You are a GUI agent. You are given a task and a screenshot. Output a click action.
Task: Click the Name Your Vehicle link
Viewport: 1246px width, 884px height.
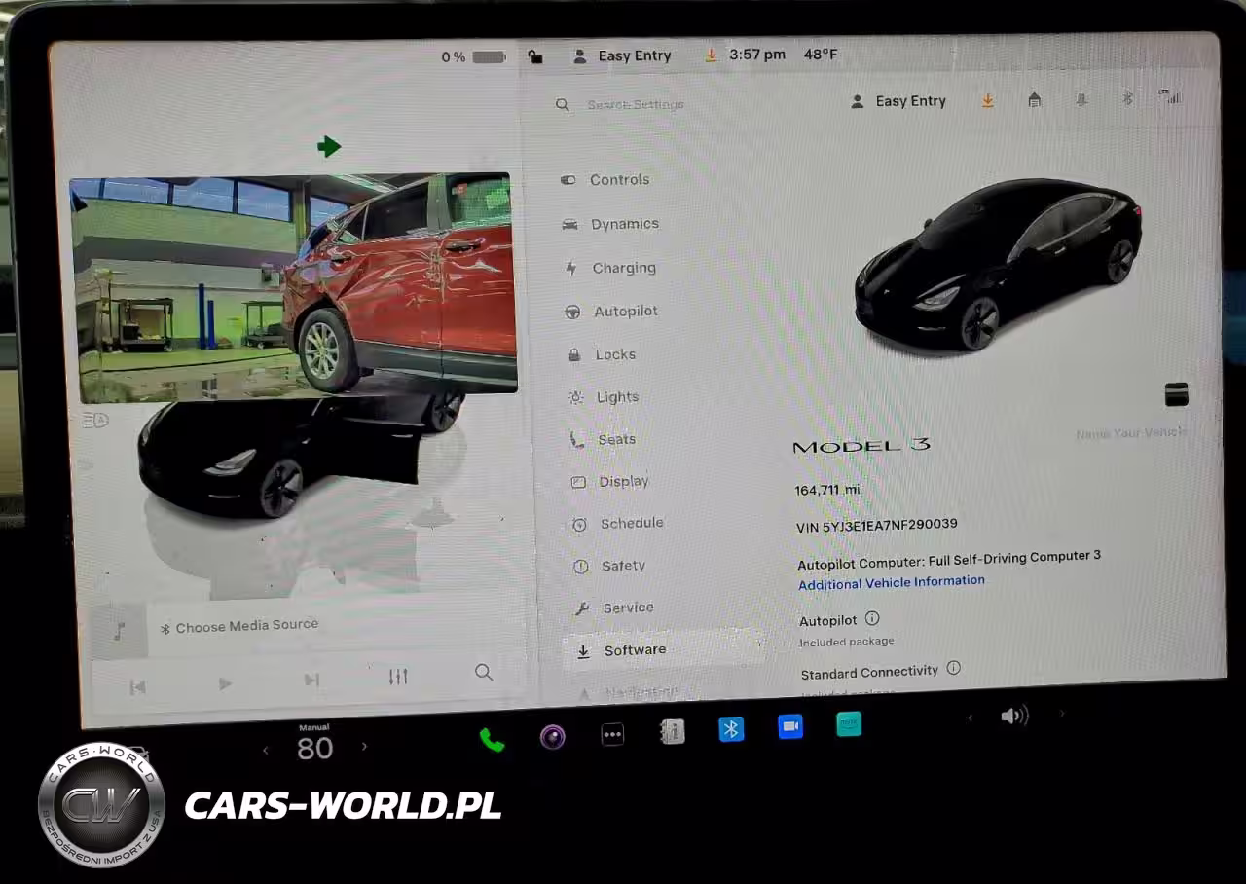(x=1130, y=433)
